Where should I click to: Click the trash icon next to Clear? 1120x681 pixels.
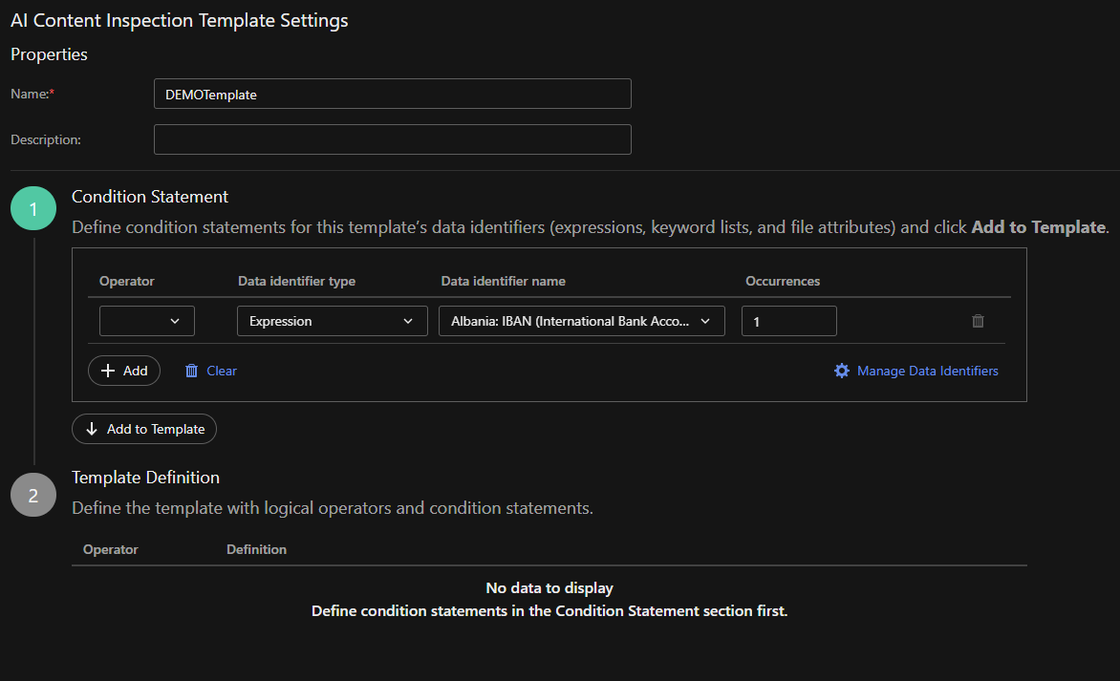coord(191,371)
